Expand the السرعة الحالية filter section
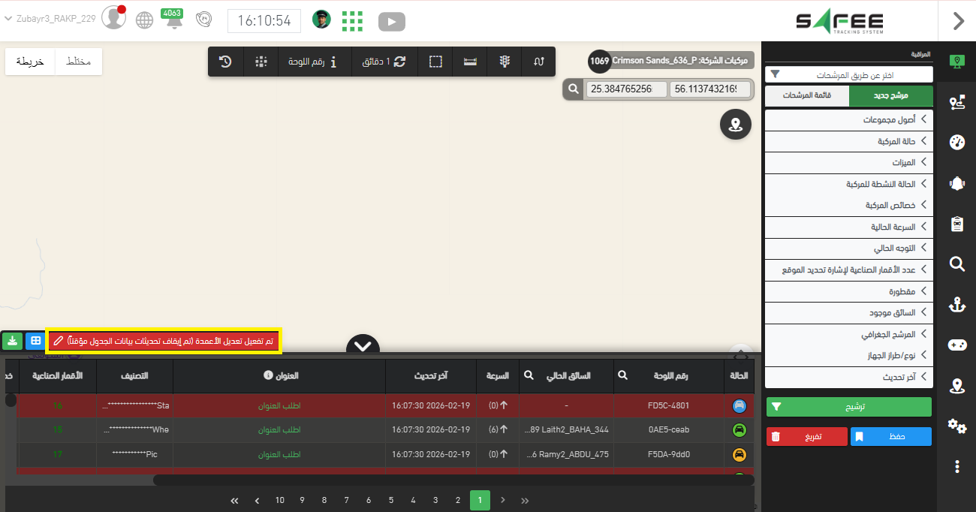Viewport: 976px width, 512px height. [x=848, y=227]
